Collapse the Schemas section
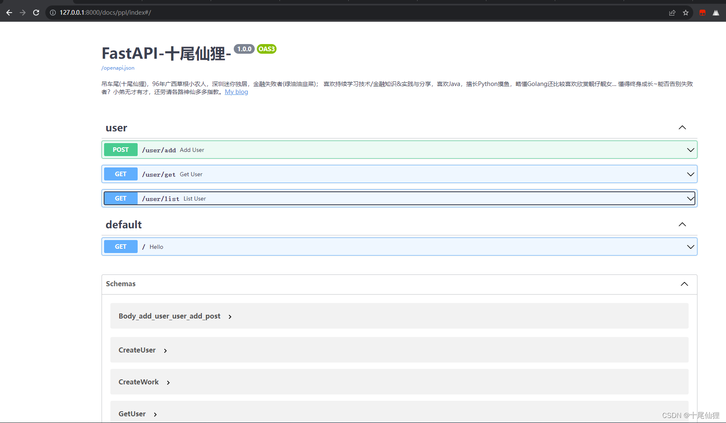This screenshot has width=726, height=423. [684, 284]
